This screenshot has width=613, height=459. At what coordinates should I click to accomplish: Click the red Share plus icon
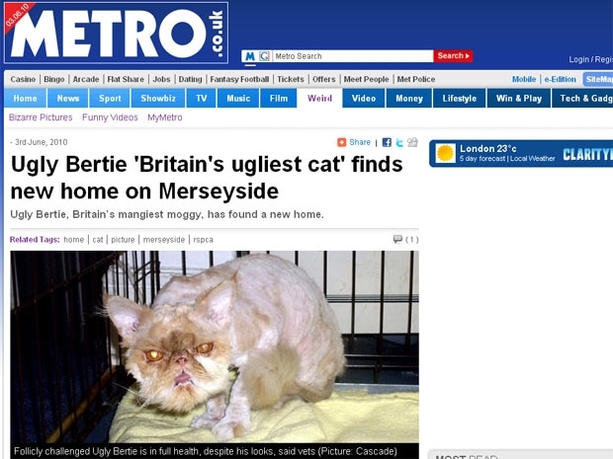(x=342, y=142)
